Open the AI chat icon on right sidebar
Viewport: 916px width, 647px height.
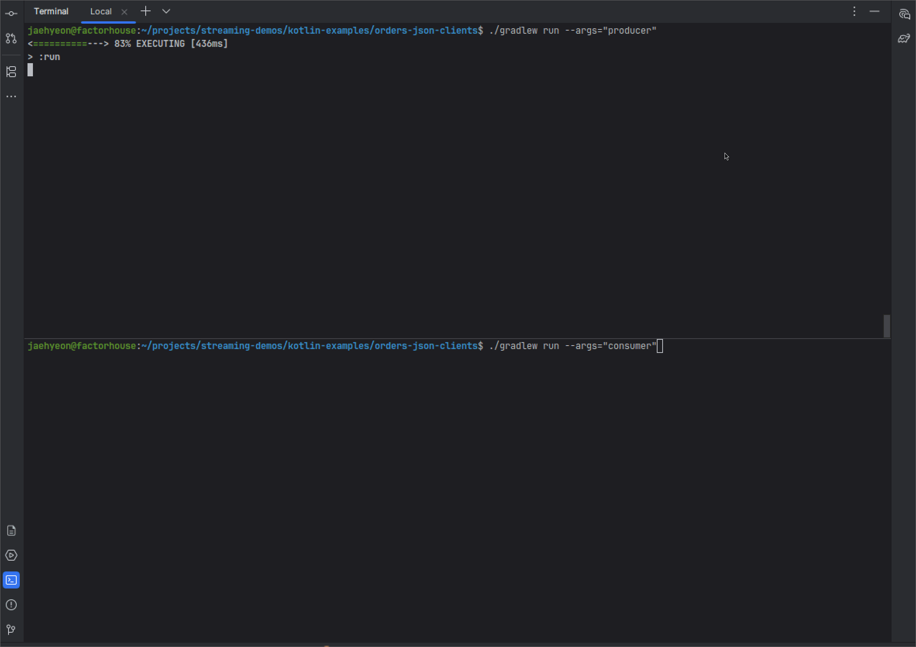point(904,14)
